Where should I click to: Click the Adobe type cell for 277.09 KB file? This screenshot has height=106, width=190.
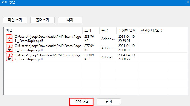pyautogui.click(x=108, y=48)
